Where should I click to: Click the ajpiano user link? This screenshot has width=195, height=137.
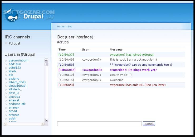tap(14, 79)
